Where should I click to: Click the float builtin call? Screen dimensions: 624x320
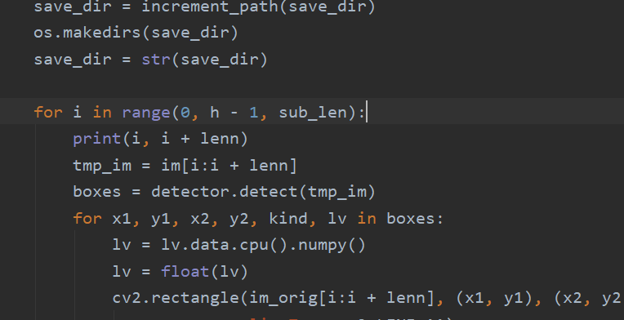[185, 272]
